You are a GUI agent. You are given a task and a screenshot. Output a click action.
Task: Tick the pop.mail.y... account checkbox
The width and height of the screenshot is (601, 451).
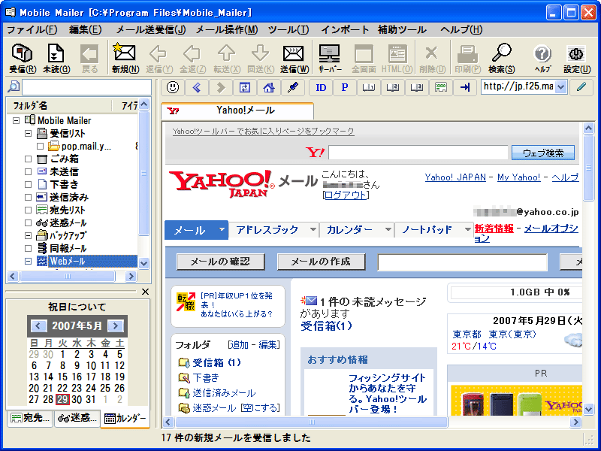click(41, 146)
